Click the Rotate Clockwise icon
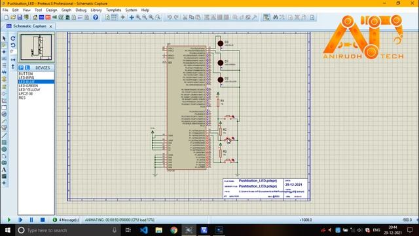This screenshot has height=236, width=419. (13, 39)
